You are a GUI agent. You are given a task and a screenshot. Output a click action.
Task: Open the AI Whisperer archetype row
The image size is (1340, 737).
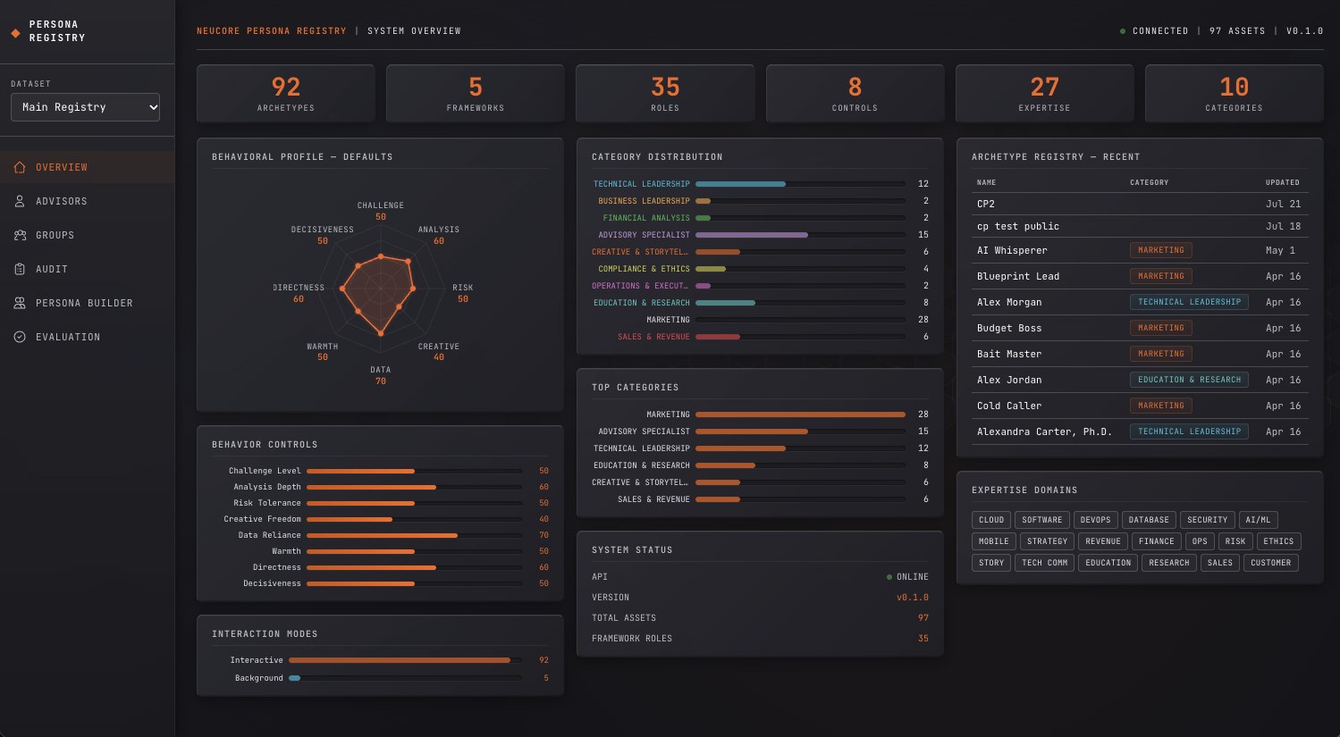[x=1139, y=250]
